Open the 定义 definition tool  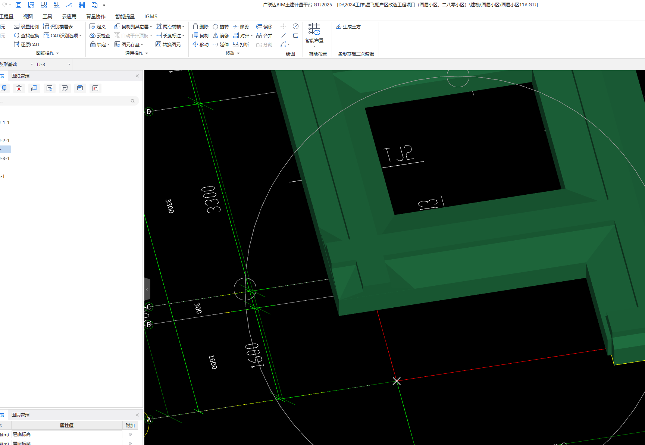click(98, 26)
